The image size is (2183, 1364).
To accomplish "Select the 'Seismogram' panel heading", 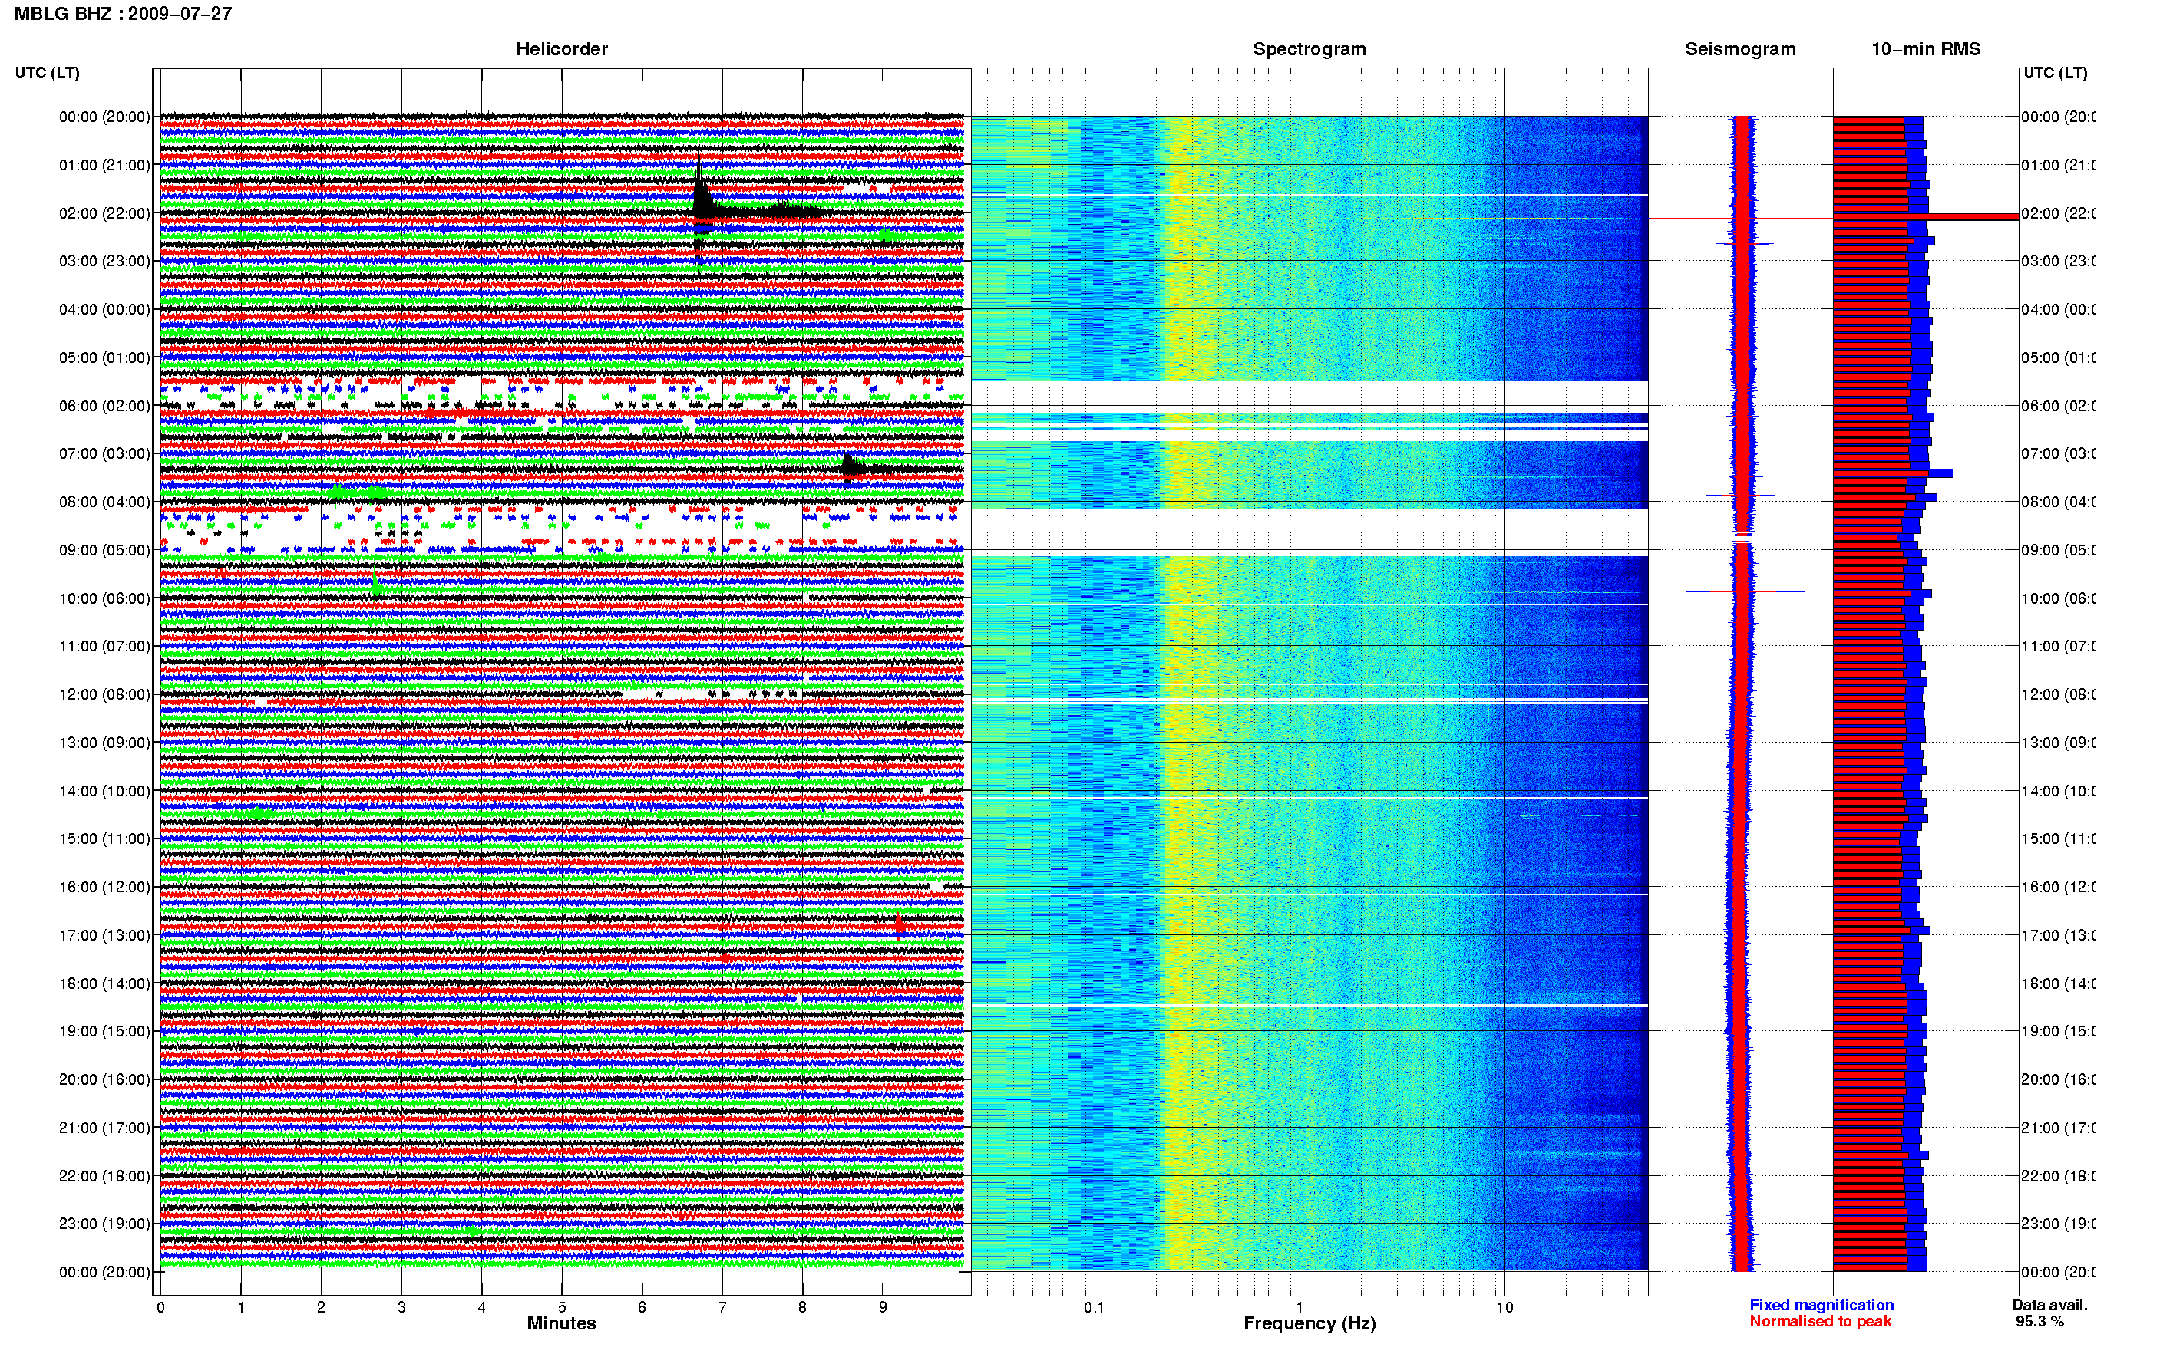I will (x=1740, y=49).
